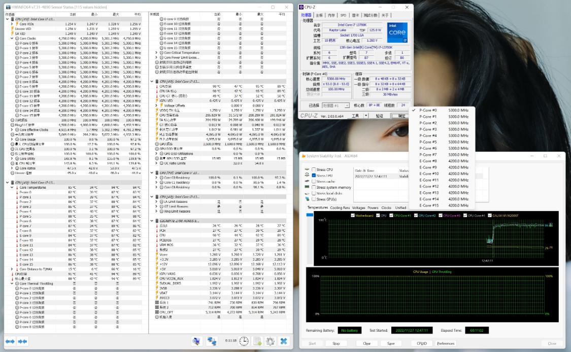Image resolution: width=571 pixels, height=352 pixels.
Task: Click the Stress system memory module icon
Action: click(307, 187)
